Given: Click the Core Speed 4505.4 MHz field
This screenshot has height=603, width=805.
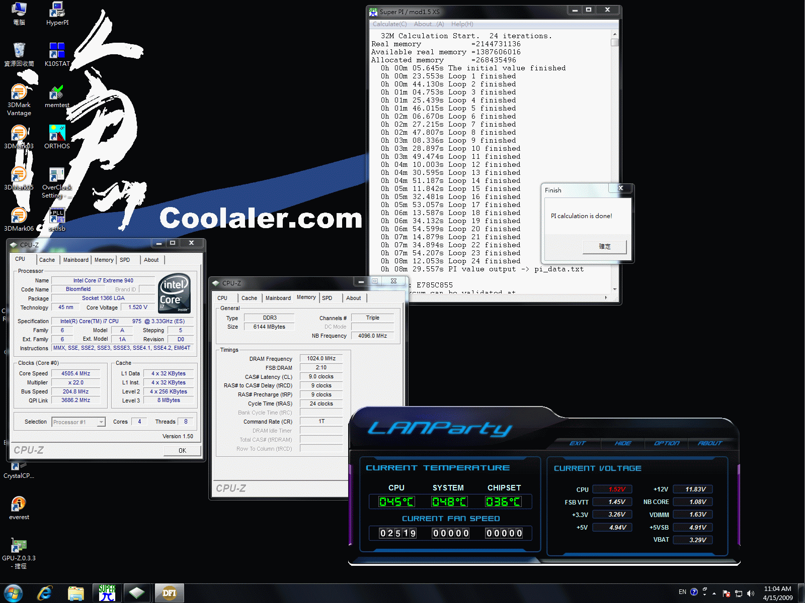Looking at the screenshot, I should tap(76, 374).
